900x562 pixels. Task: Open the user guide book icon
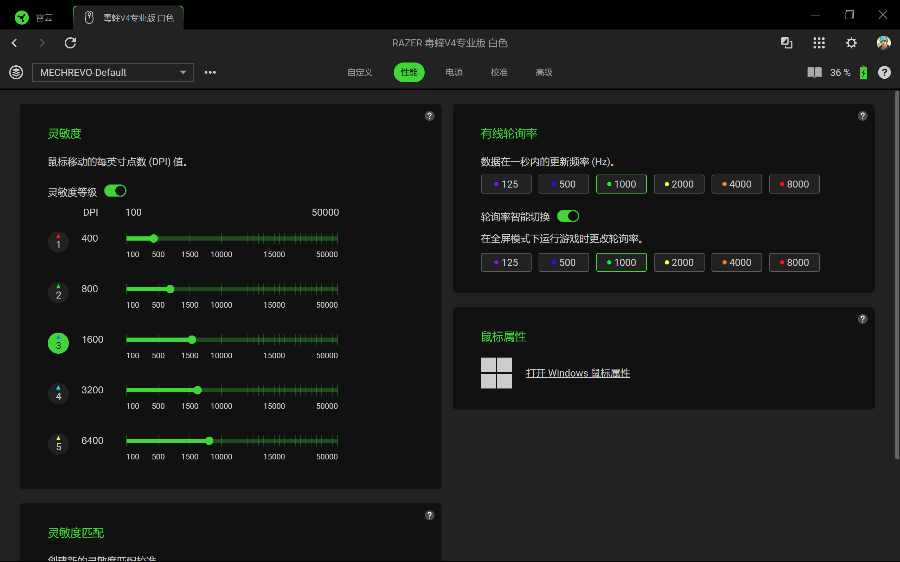pyautogui.click(x=815, y=72)
